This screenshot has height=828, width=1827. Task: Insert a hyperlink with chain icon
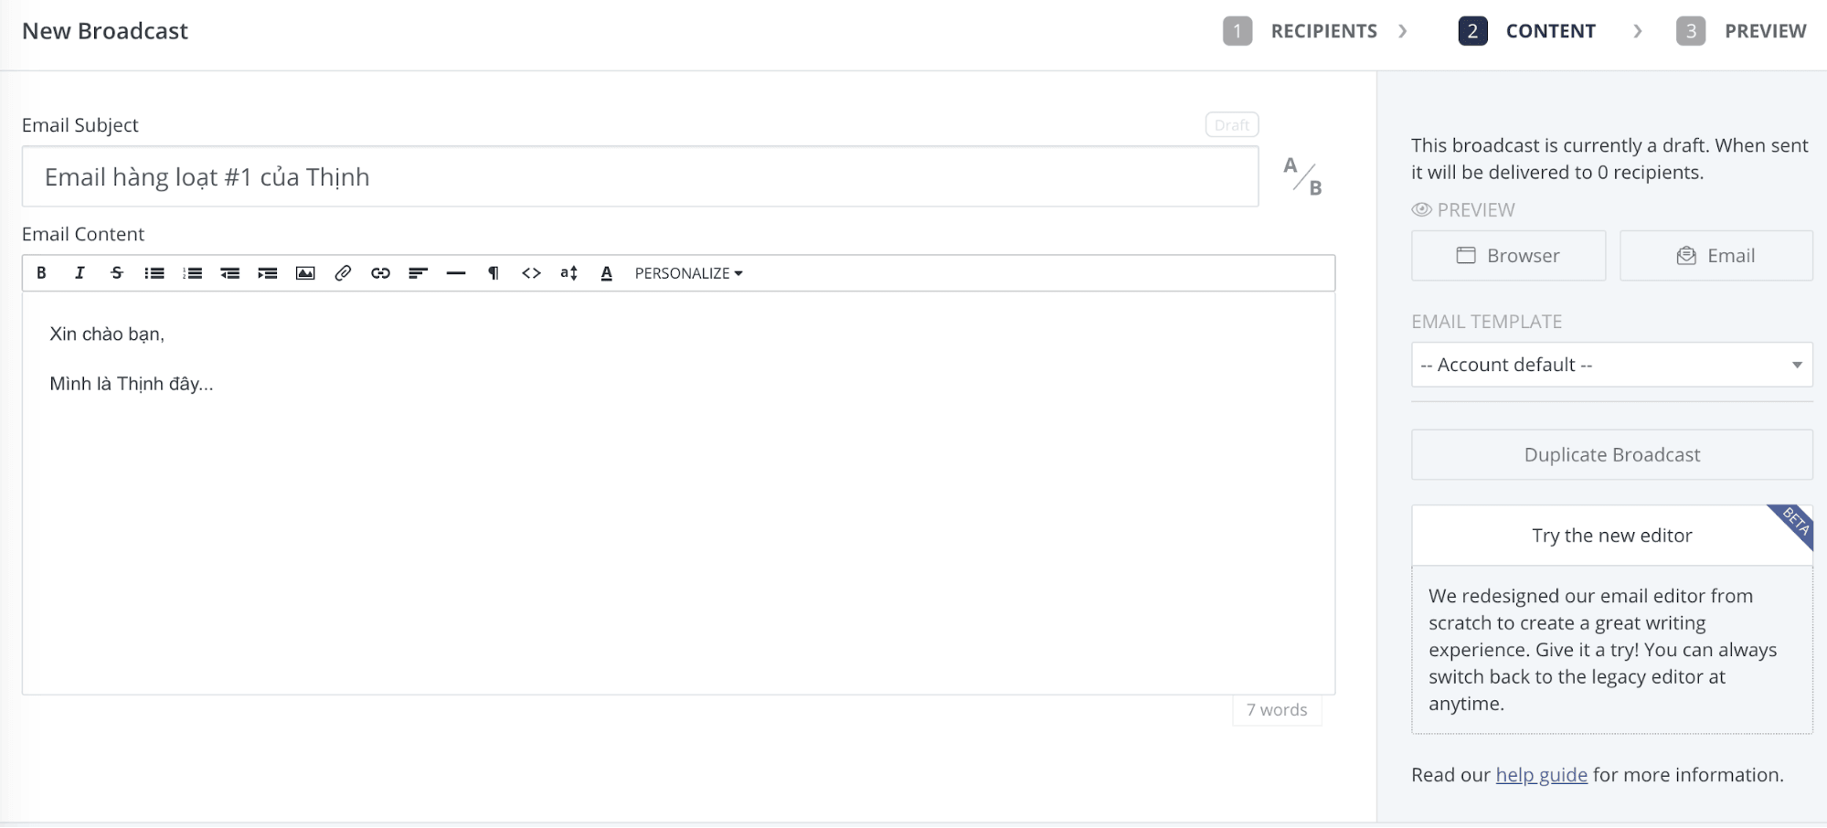[381, 273]
